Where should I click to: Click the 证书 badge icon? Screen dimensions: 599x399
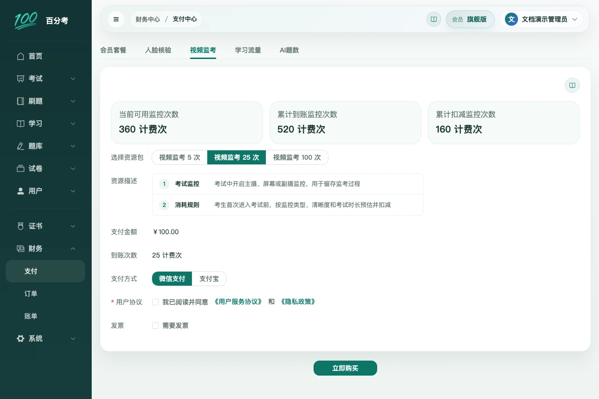pyautogui.click(x=20, y=226)
